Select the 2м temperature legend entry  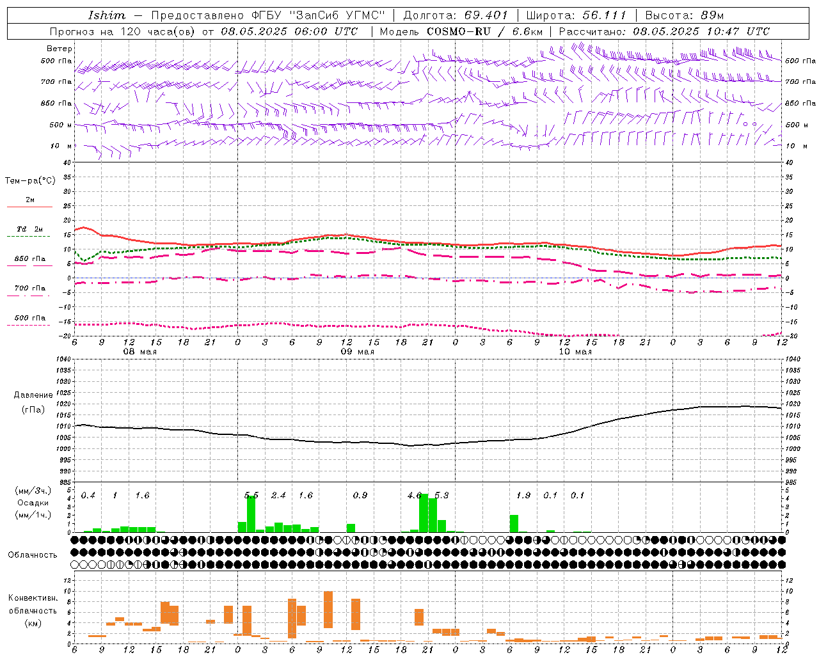[x=30, y=200]
